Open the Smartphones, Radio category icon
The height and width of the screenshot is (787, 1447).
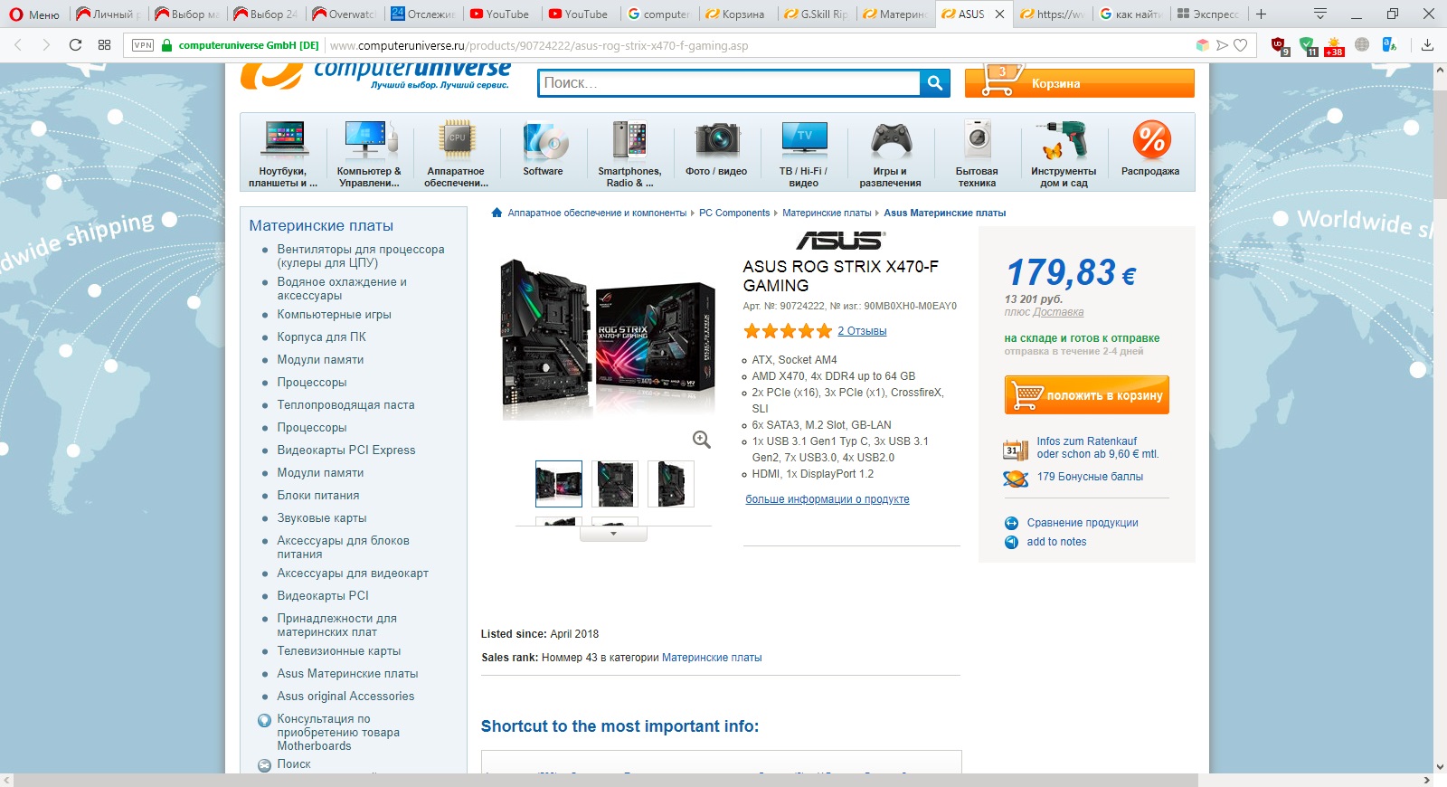click(629, 152)
